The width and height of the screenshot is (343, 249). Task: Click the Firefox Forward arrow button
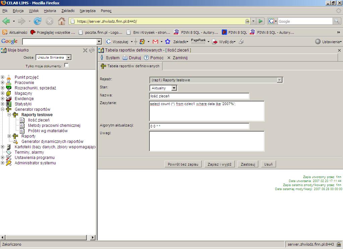[x=21, y=21]
